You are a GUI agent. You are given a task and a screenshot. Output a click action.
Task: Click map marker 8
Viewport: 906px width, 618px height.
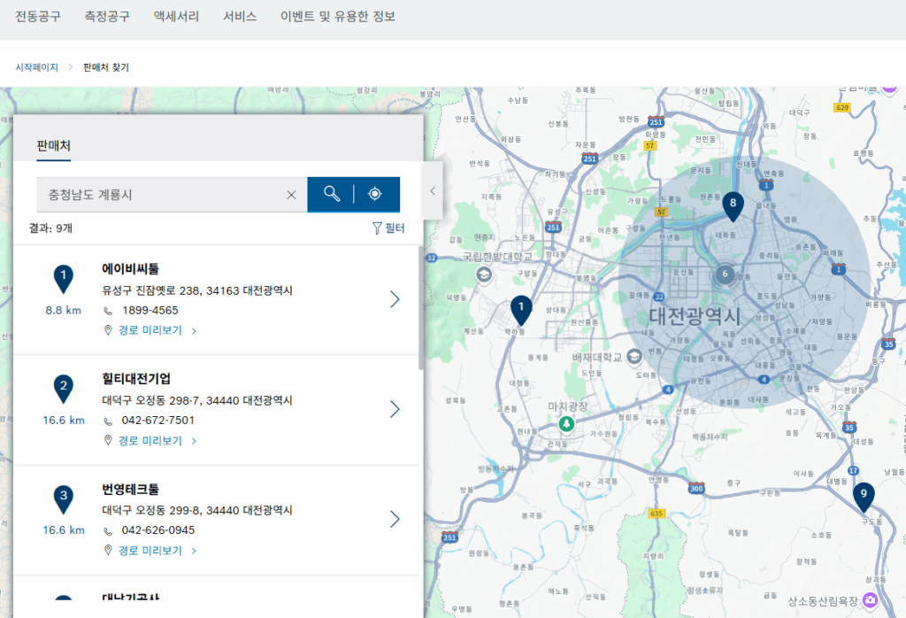pos(733,205)
